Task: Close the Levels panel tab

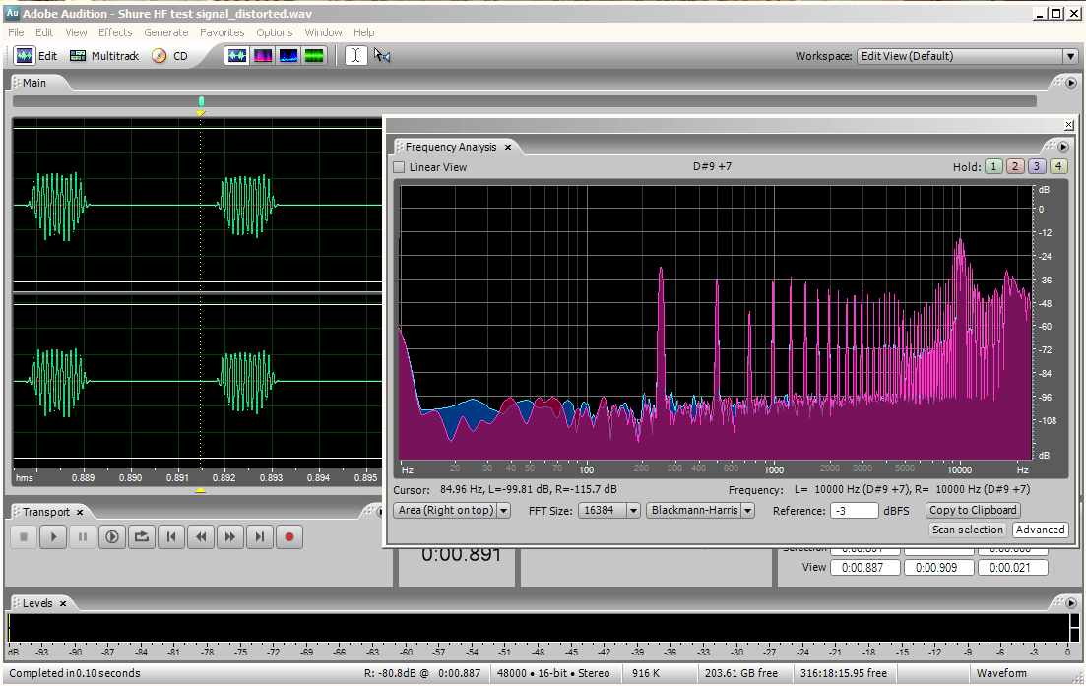Action: click(x=62, y=603)
